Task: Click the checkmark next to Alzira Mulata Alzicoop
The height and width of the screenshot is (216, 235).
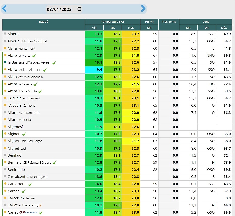Action: 45,70
